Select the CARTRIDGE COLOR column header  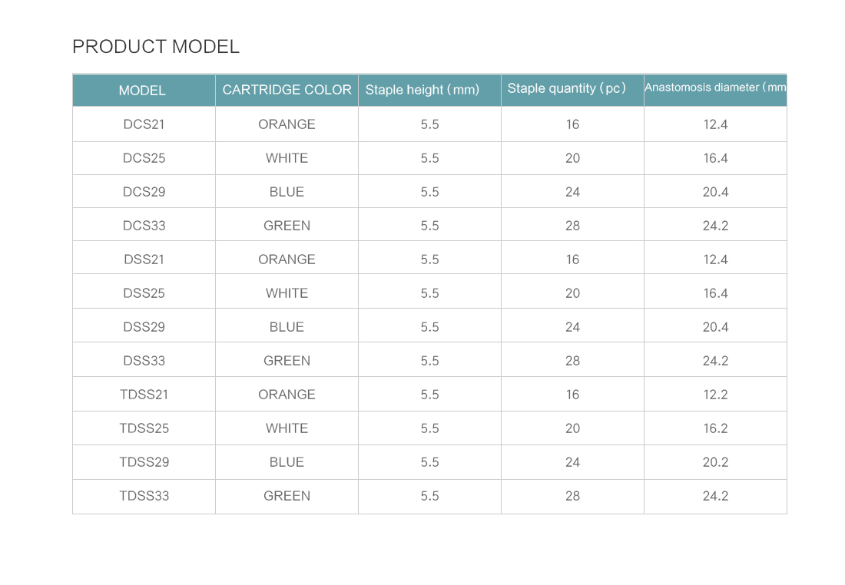(x=287, y=90)
